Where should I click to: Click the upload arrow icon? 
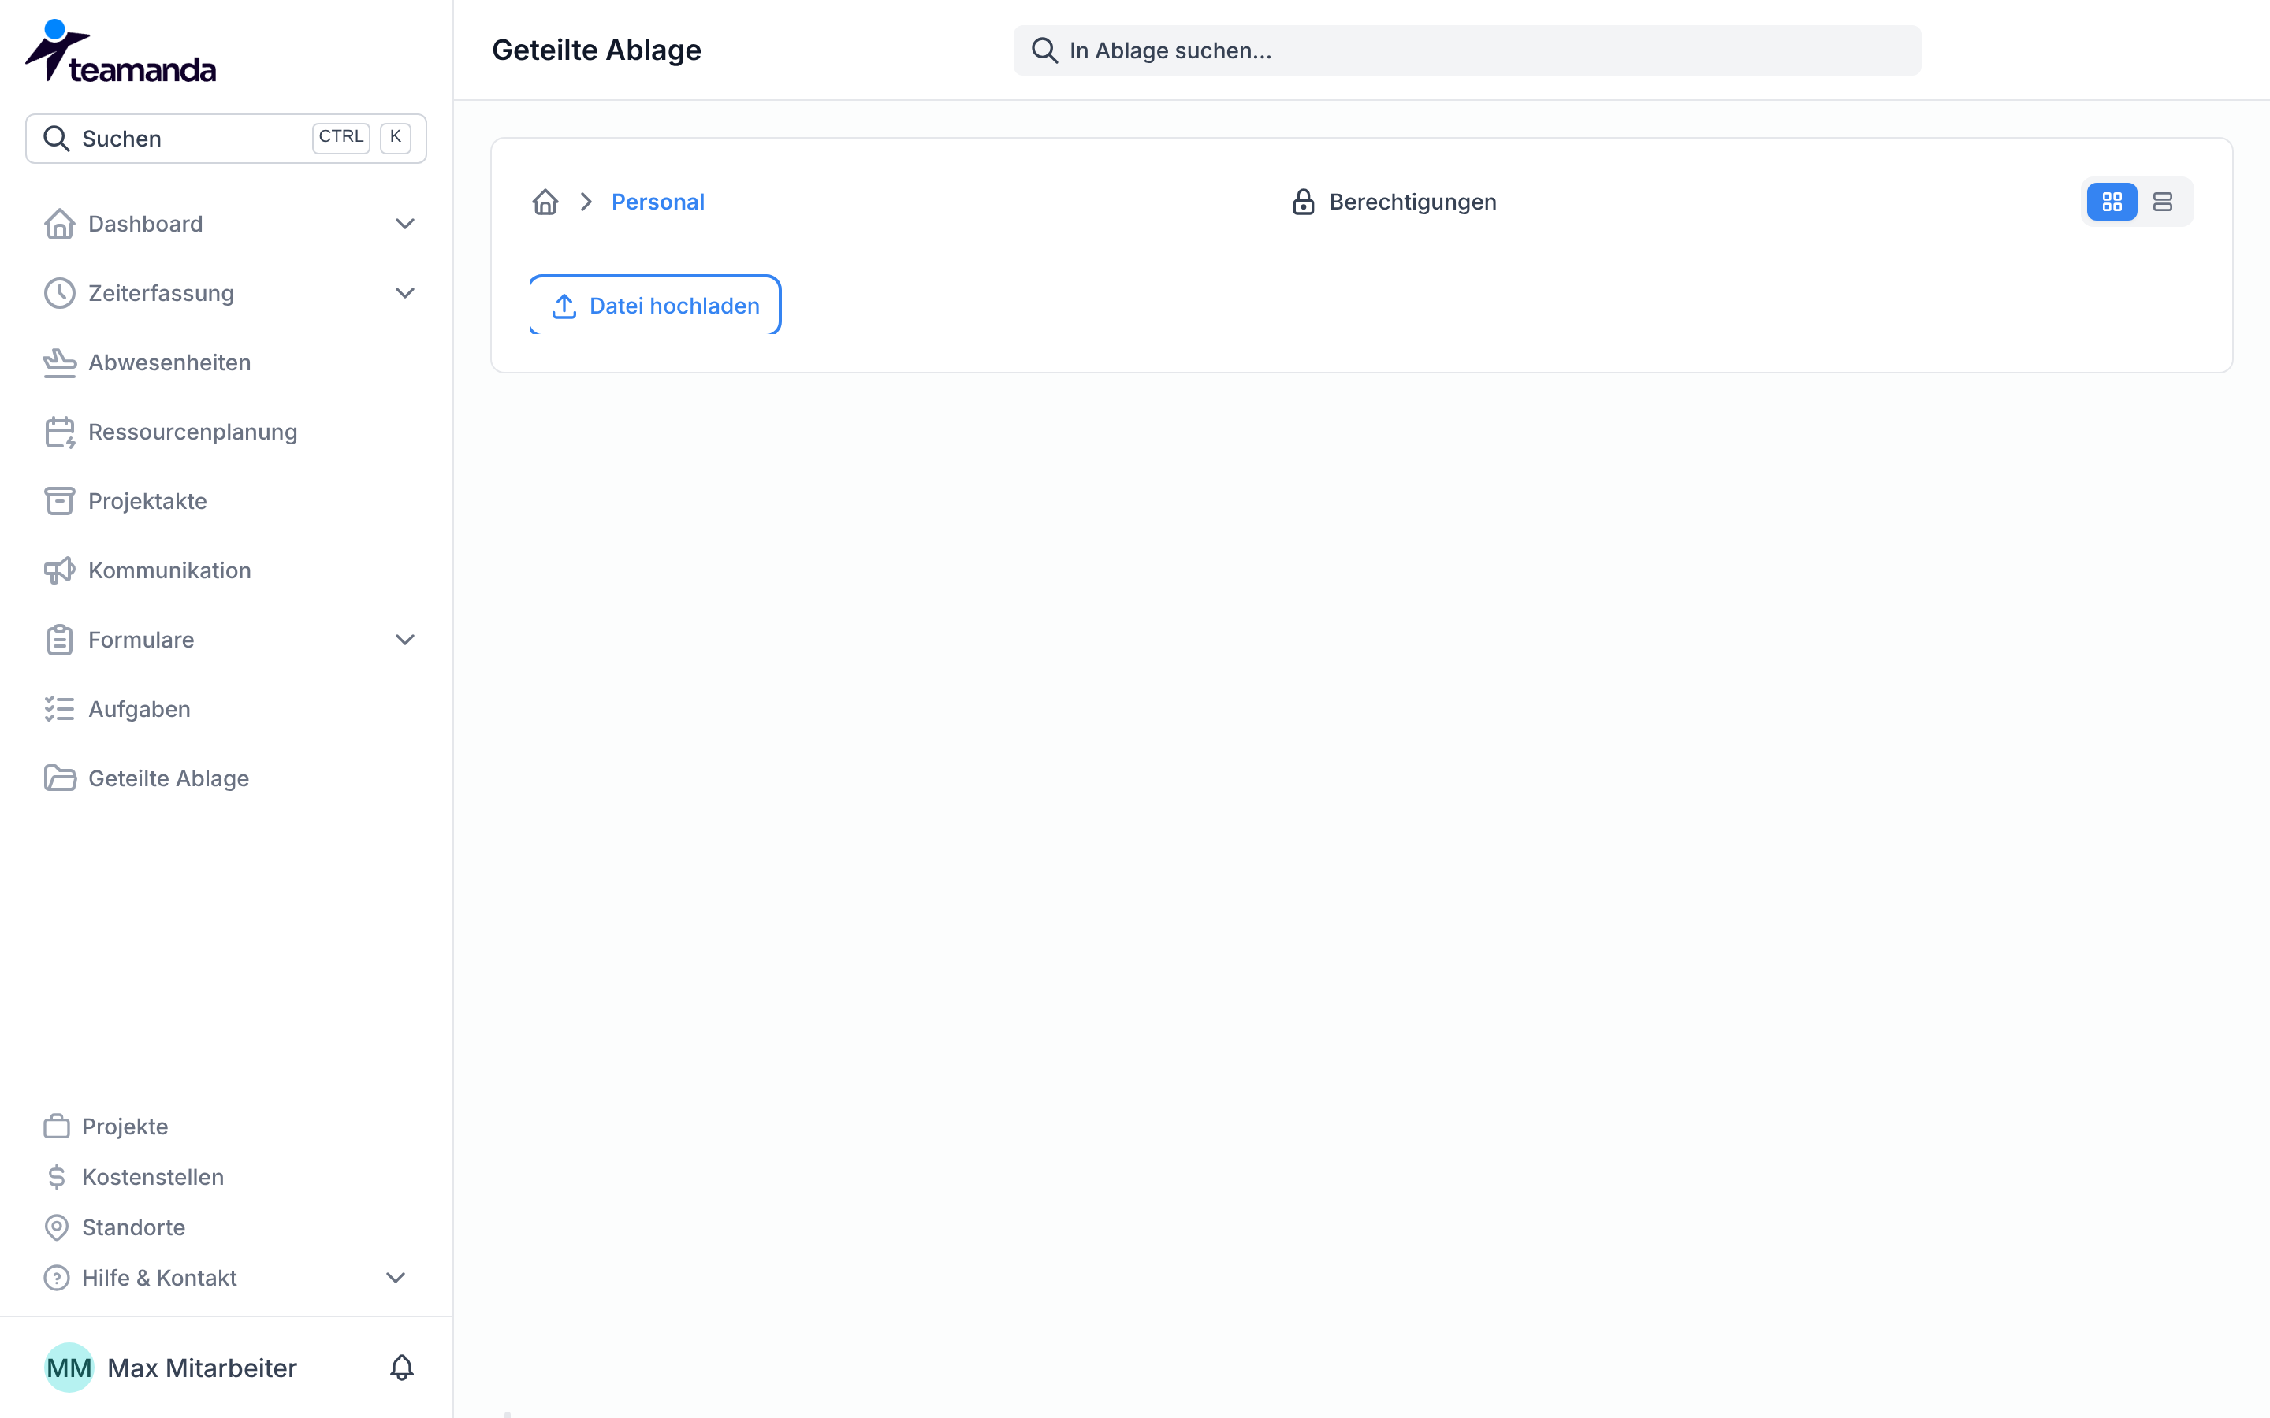(564, 306)
